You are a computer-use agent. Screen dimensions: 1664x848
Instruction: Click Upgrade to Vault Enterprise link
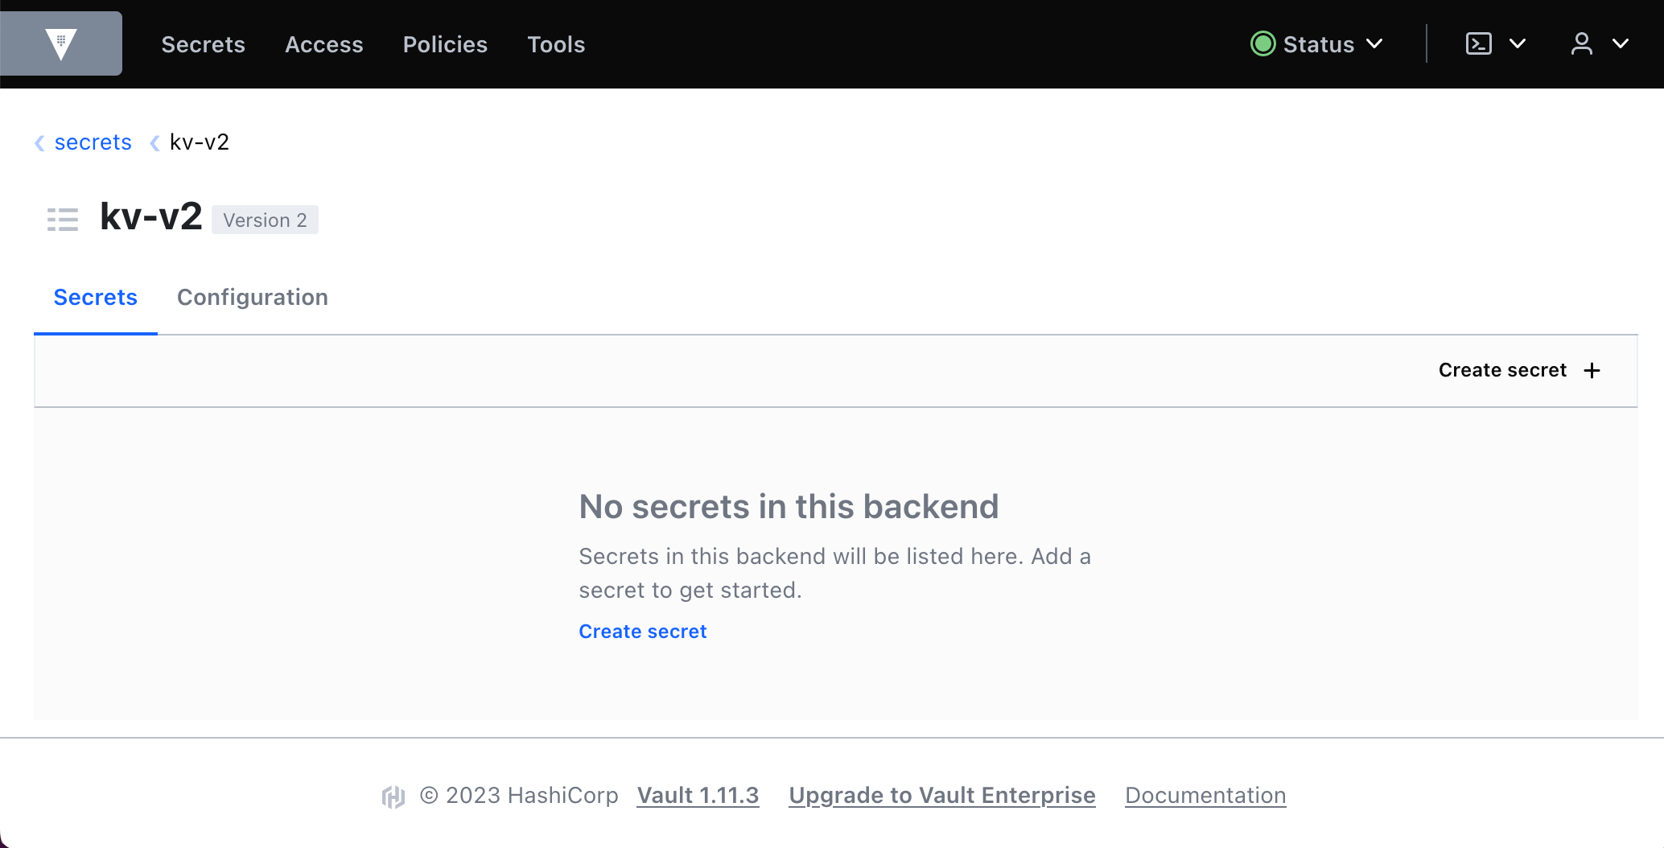(942, 796)
